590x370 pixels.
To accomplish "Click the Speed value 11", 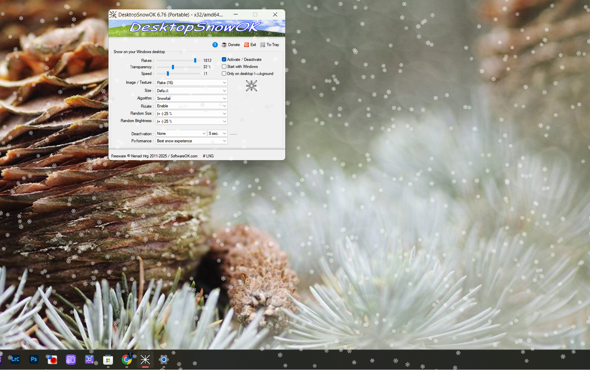I will (205, 74).
